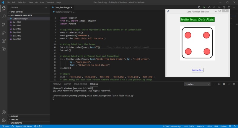Select Data flair dice.py in the file tree

(x=29, y=19)
